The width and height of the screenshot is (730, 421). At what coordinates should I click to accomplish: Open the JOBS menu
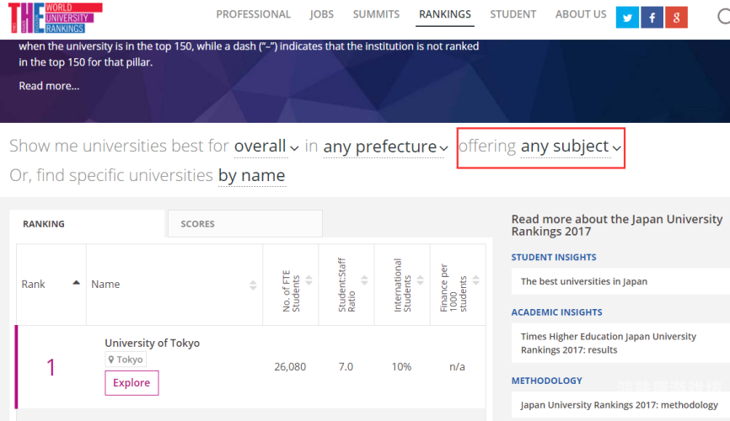pos(322,14)
